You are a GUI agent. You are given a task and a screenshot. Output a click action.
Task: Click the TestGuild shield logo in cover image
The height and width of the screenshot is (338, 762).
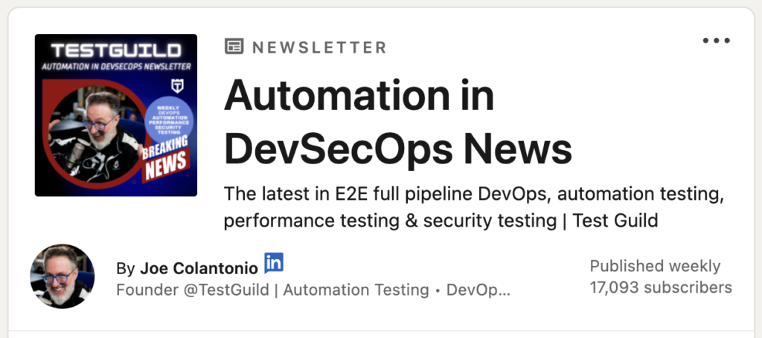(x=177, y=86)
